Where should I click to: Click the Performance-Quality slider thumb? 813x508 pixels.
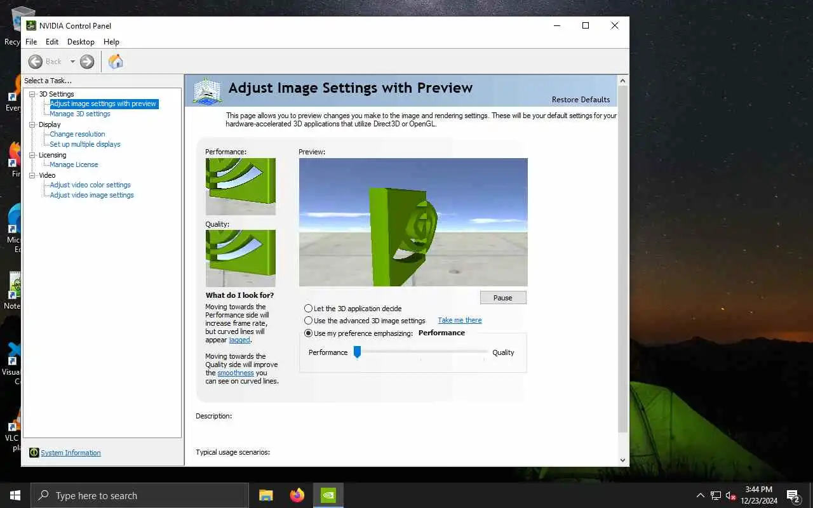(357, 352)
